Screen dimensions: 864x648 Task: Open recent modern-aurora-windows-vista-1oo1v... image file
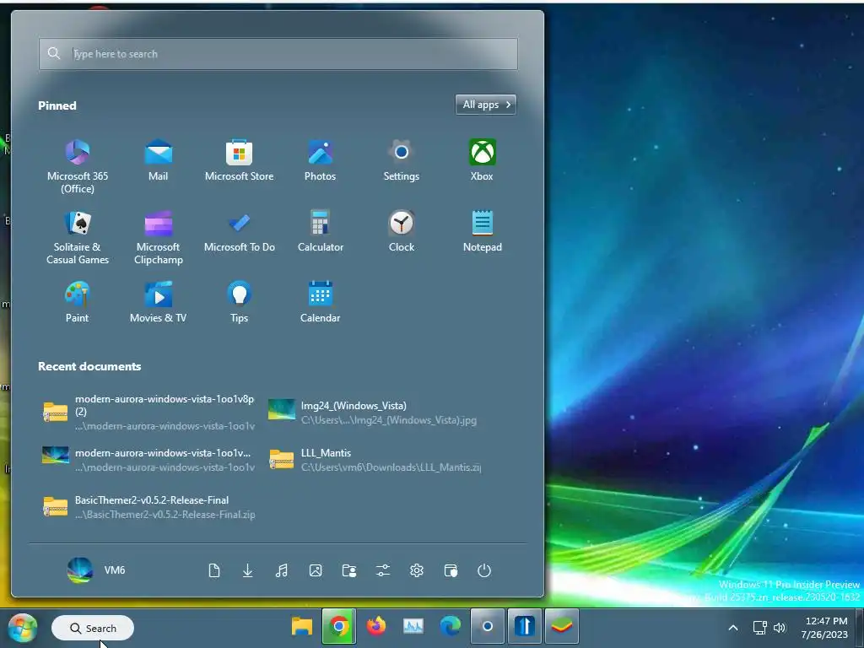pyautogui.click(x=148, y=460)
